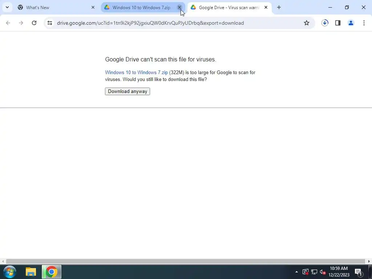Open the security alert tray icon

point(306,272)
